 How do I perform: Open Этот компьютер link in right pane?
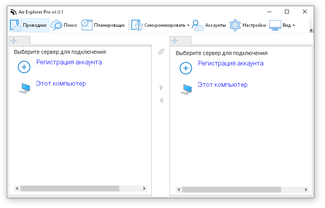[x=222, y=85]
